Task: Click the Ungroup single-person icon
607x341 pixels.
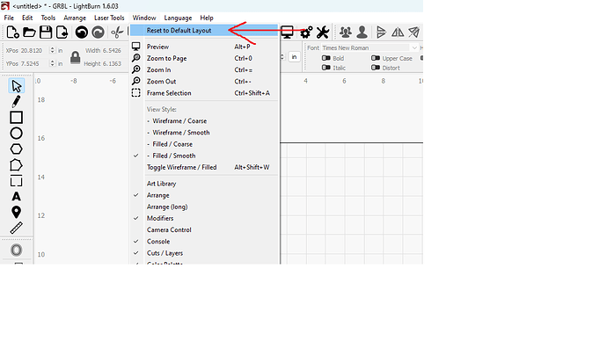Action: 362,33
